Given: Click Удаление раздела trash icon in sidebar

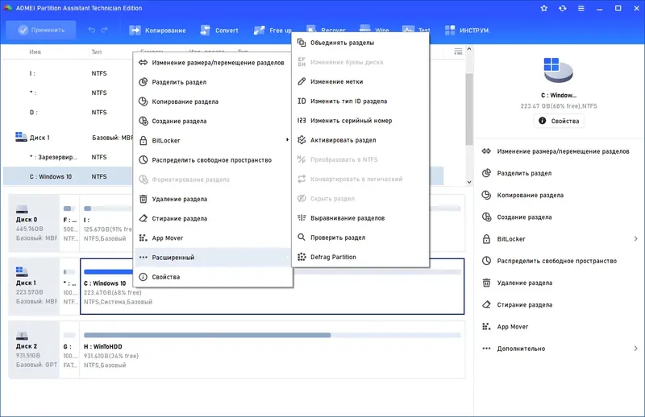Looking at the screenshot, I should point(486,283).
